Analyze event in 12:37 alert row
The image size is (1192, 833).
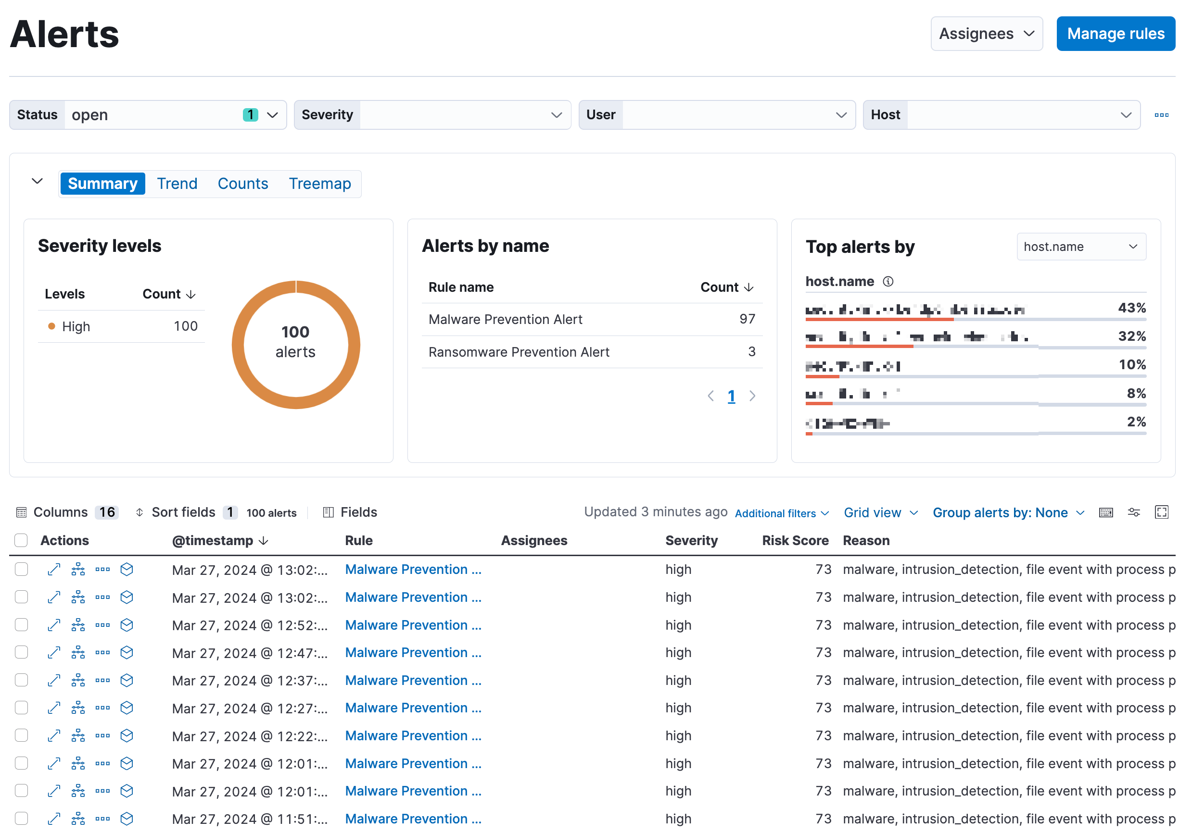coord(78,681)
